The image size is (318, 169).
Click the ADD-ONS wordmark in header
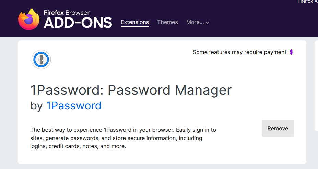pyautogui.click(x=78, y=23)
